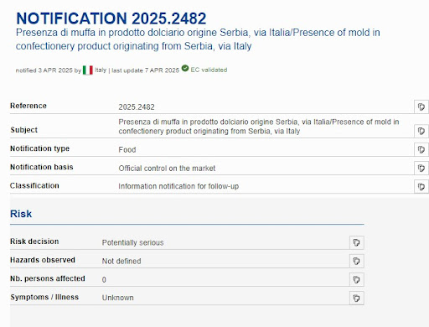Click the Not defined hazards value
429x327 pixels.
tap(121, 261)
